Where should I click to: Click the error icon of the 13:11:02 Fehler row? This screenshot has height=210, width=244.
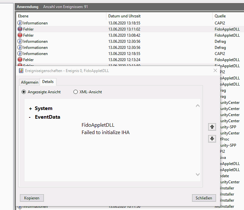pos(20,29)
